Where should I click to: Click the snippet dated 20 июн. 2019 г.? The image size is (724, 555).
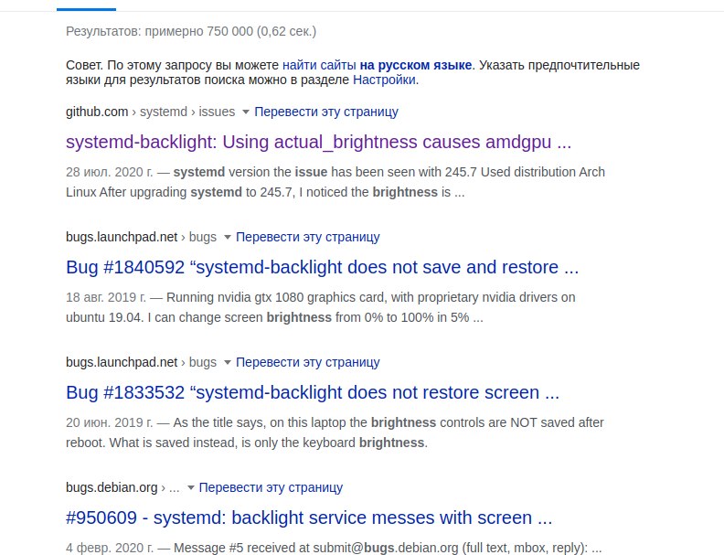[x=335, y=432]
